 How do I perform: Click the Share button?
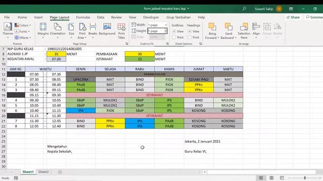tap(293, 17)
